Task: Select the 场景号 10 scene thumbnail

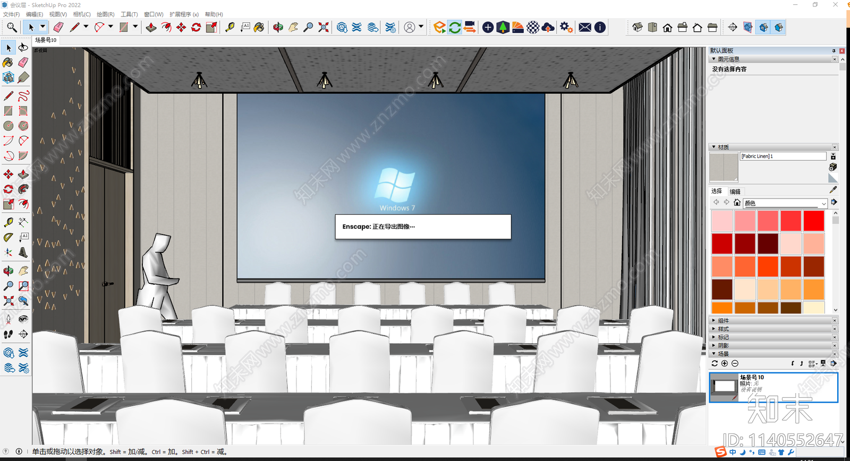Action: click(x=724, y=387)
